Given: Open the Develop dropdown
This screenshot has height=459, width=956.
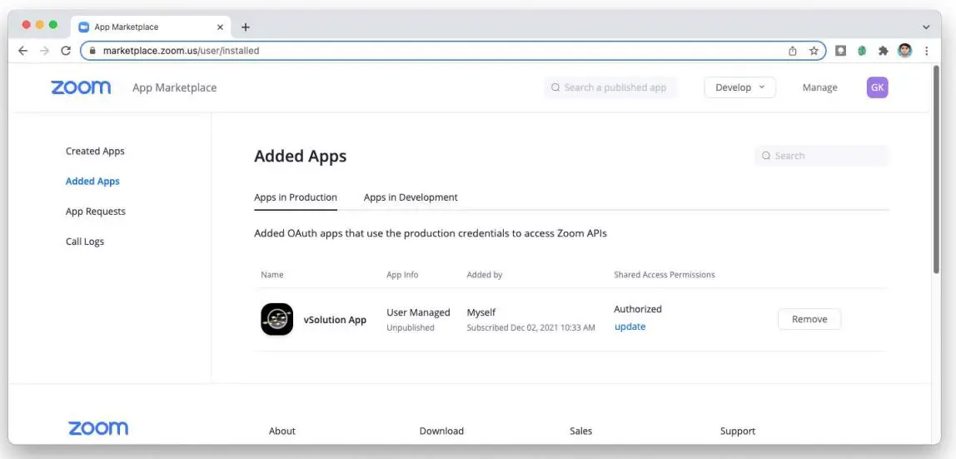Looking at the screenshot, I should (739, 87).
